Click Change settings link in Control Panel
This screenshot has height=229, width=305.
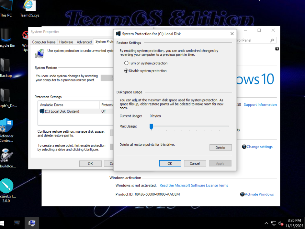tap(259, 147)
